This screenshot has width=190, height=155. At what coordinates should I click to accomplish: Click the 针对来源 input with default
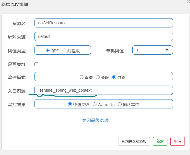point(104,36)
